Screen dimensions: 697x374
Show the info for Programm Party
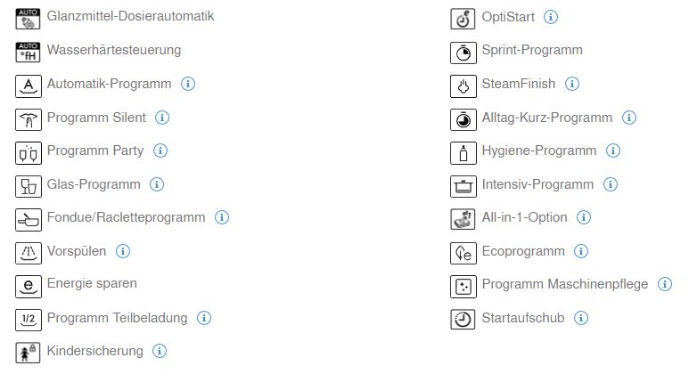[x=160, y=150]
